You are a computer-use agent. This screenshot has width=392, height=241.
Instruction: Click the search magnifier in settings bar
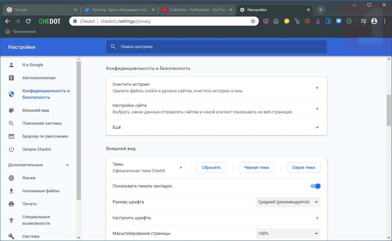coord(113,47)
